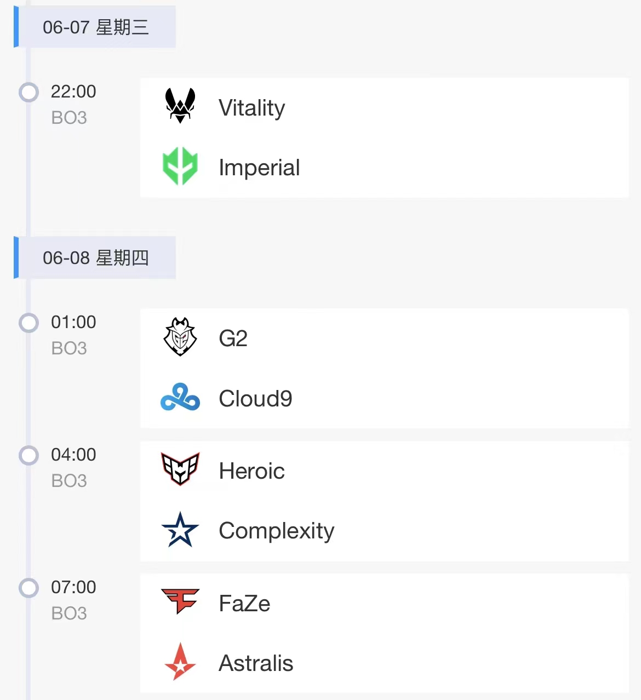Screen dimensions: 641x700
Task: Click the 07:00 timeline circle marker
Action: tap(28, 588)
